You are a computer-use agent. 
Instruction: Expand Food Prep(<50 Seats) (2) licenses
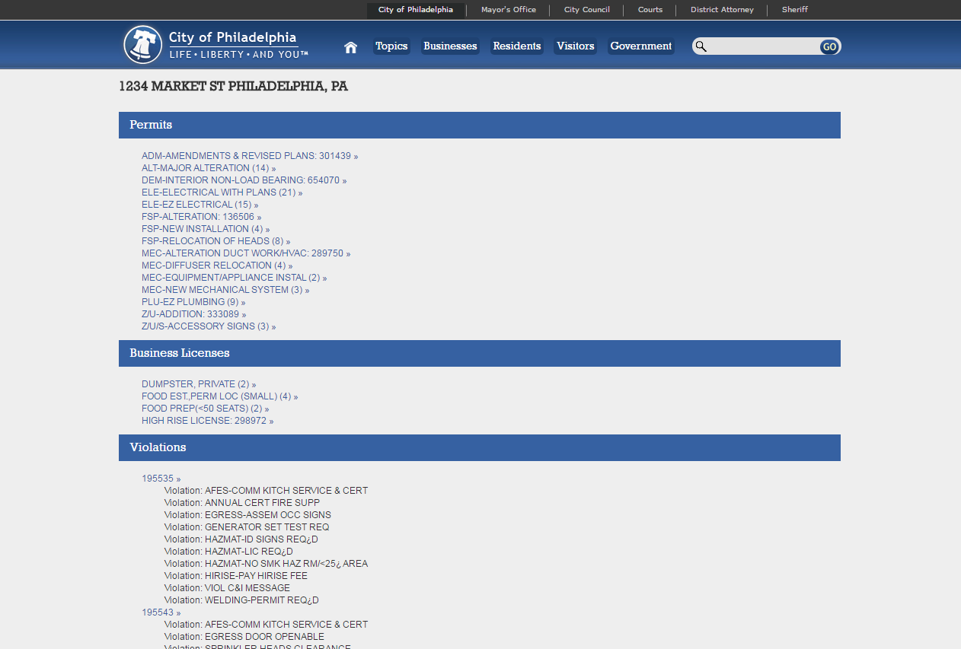[x=205, y=409]
